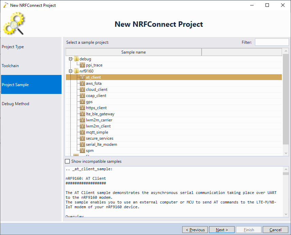Click the empty second column header

pos(242,52)
